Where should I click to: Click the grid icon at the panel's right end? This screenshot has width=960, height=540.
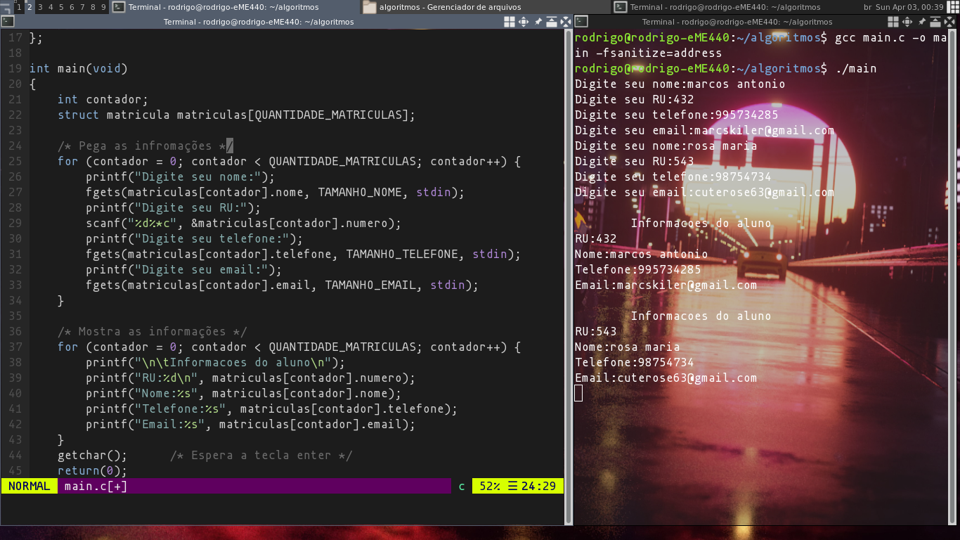tap(952, 7)
